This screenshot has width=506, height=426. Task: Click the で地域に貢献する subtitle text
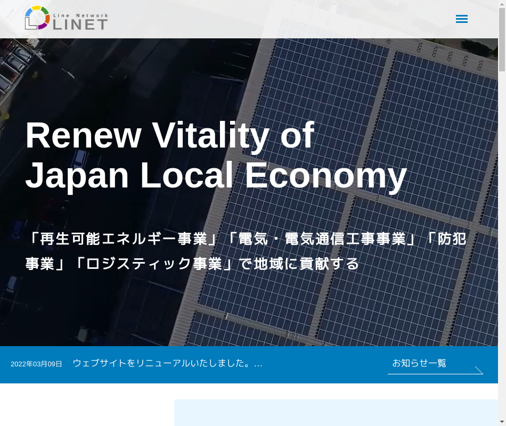pyautogui.click(x=299, y=264)
